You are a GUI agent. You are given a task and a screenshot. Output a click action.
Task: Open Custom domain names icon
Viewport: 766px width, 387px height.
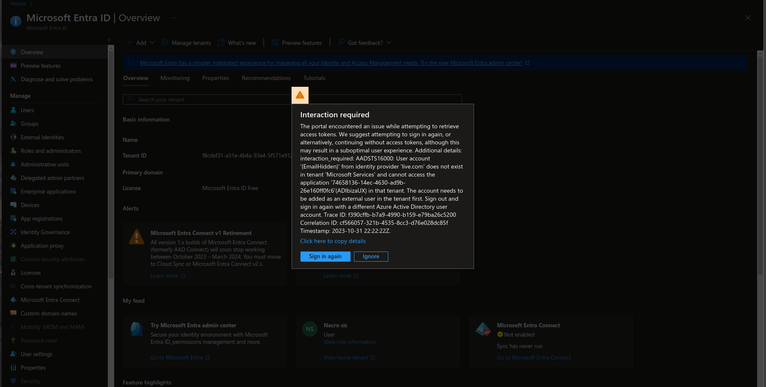coord(13,313)
